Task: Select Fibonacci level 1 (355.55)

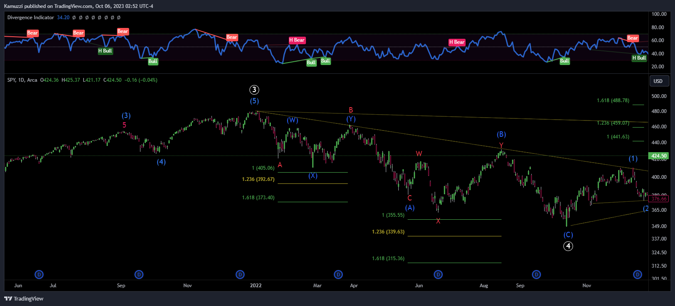Action: 393,215
